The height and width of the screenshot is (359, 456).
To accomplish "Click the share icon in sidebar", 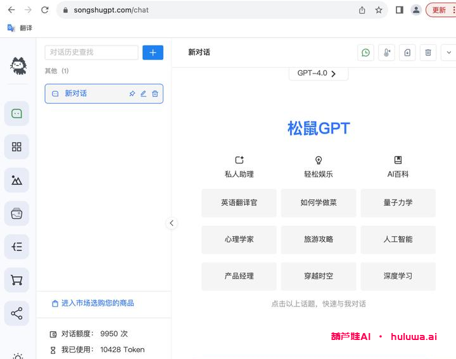I will tap(16, 313).
